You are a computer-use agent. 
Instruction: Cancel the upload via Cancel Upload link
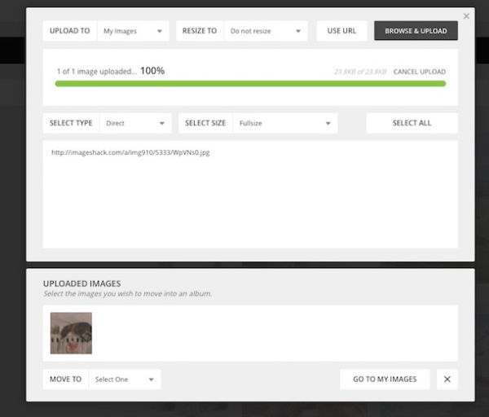(x=420, y=72)
